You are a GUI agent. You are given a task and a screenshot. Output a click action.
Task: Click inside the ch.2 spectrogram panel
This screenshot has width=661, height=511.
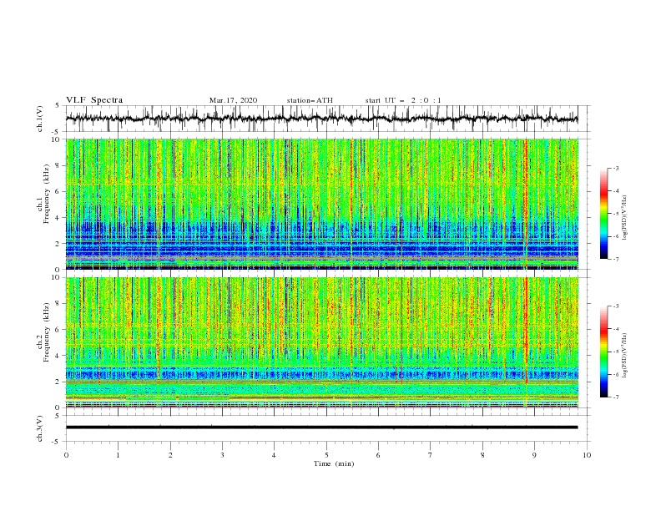(321, 342)
